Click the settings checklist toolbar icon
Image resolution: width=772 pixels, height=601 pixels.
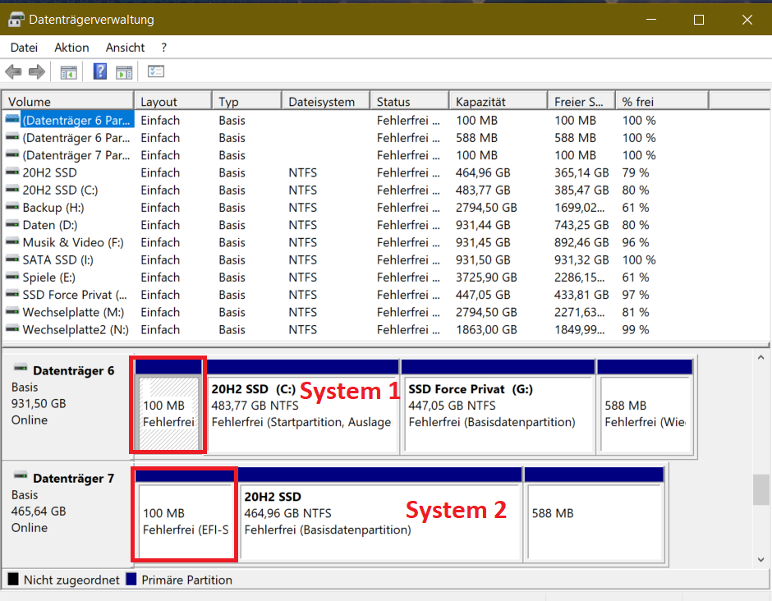[156, 72]
